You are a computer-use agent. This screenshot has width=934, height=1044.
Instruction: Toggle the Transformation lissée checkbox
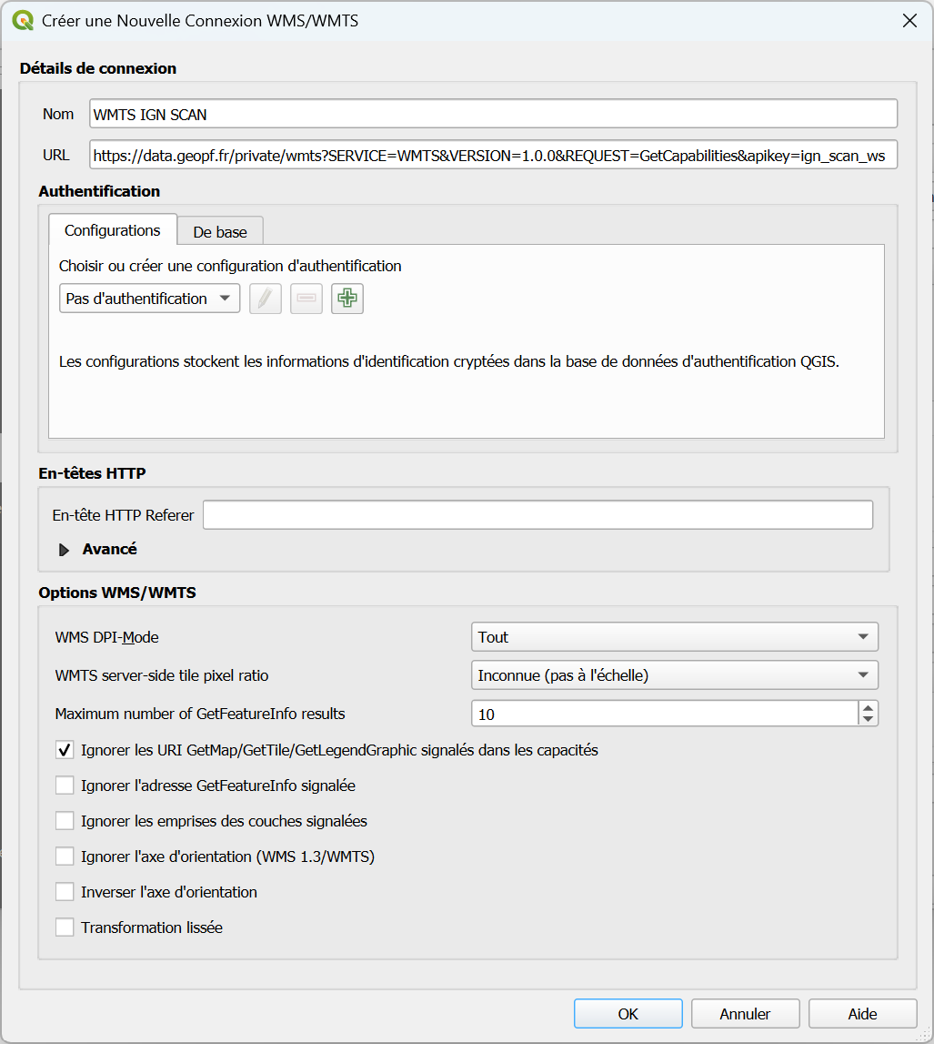tap(65, 927)
